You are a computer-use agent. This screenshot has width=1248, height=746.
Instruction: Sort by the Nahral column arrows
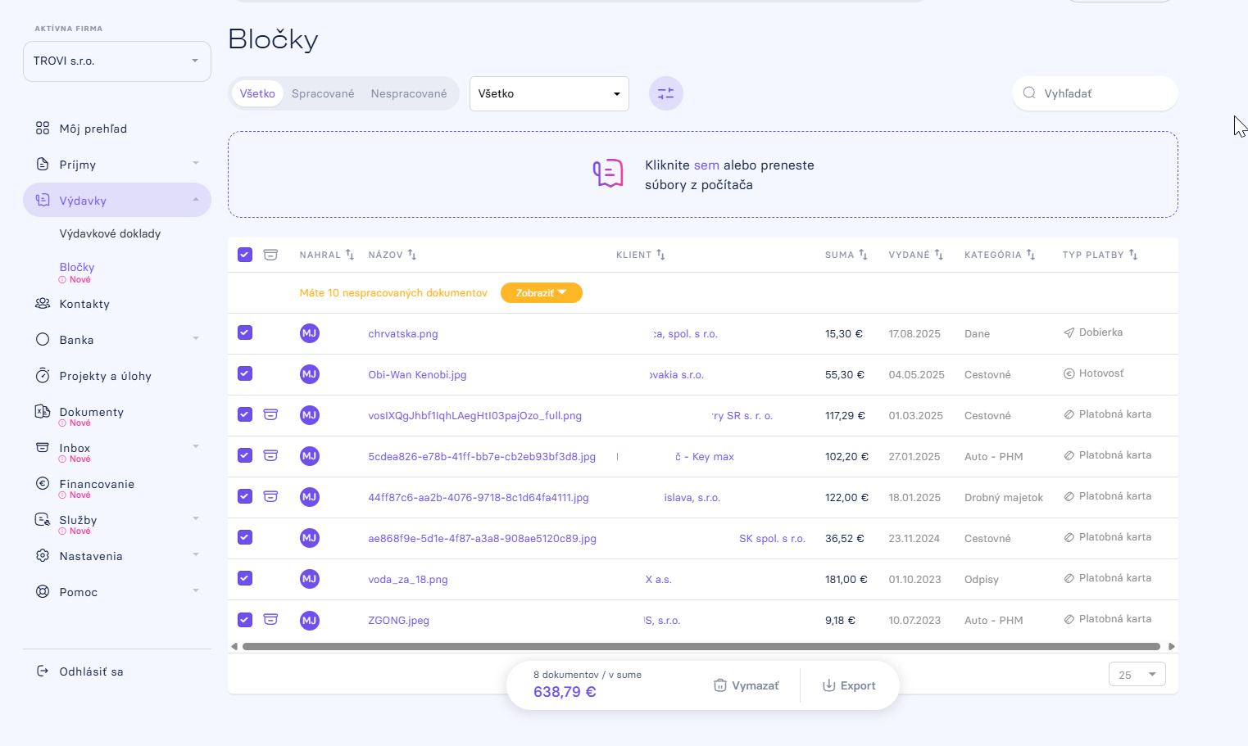350,255
